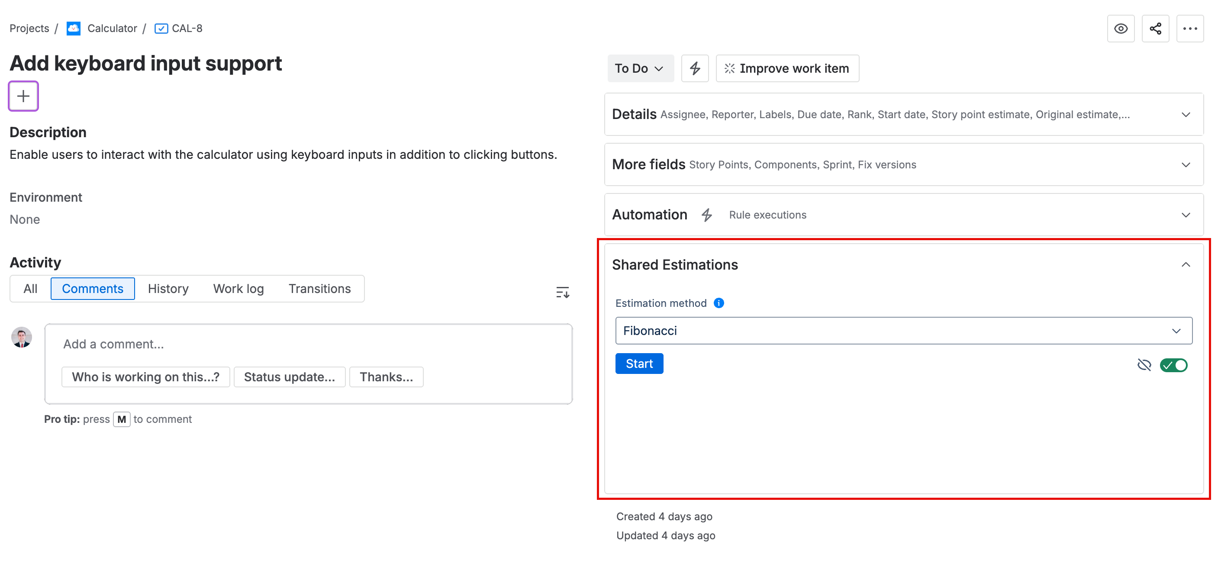Screen dimensions: 1218x573
Task: Expand the Details section
Action: tap(1186, 114)
